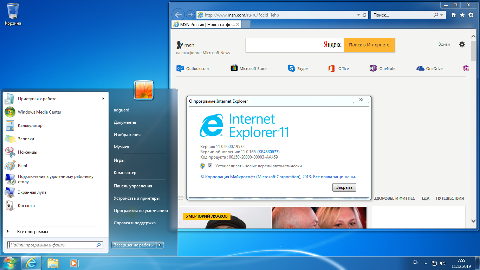Expand Приступая к работе submenu arrow
Screen dimensions: 480x270
click(103, 99)
